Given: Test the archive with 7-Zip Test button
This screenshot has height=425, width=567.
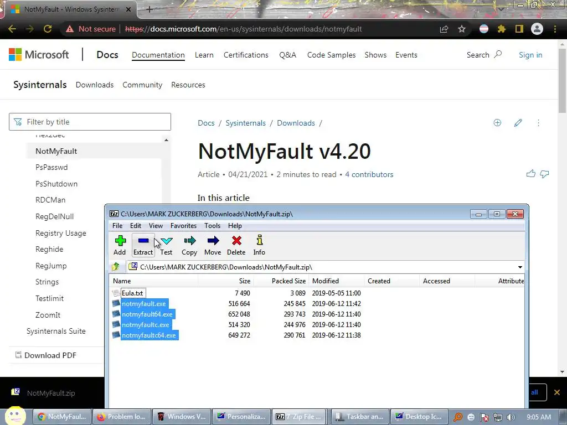Looking at the screenshot, I should click(x=166, y=245).
